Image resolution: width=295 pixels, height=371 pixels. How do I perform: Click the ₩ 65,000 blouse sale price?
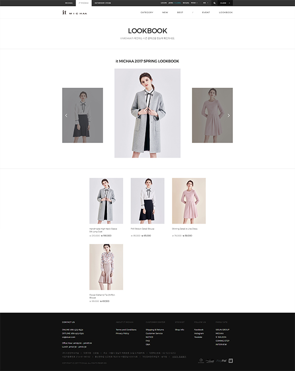pos(146,236)
